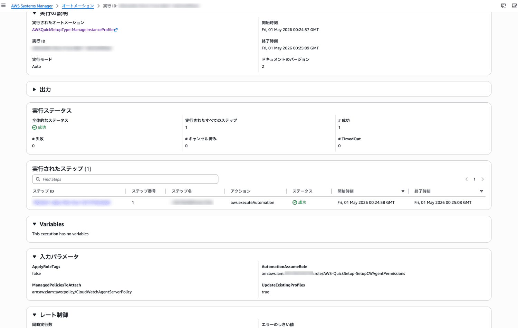Open the blurred step ID link in row 1
Image resolution: width=518 pixels, height=328 pixels.
[71, 203]
